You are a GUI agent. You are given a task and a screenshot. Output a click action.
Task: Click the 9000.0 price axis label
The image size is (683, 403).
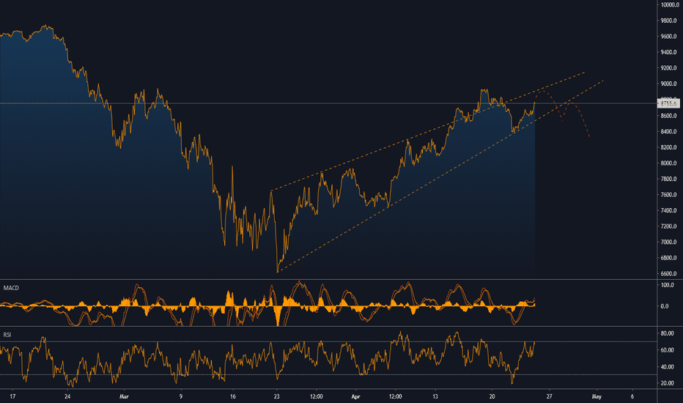[668, 84]
